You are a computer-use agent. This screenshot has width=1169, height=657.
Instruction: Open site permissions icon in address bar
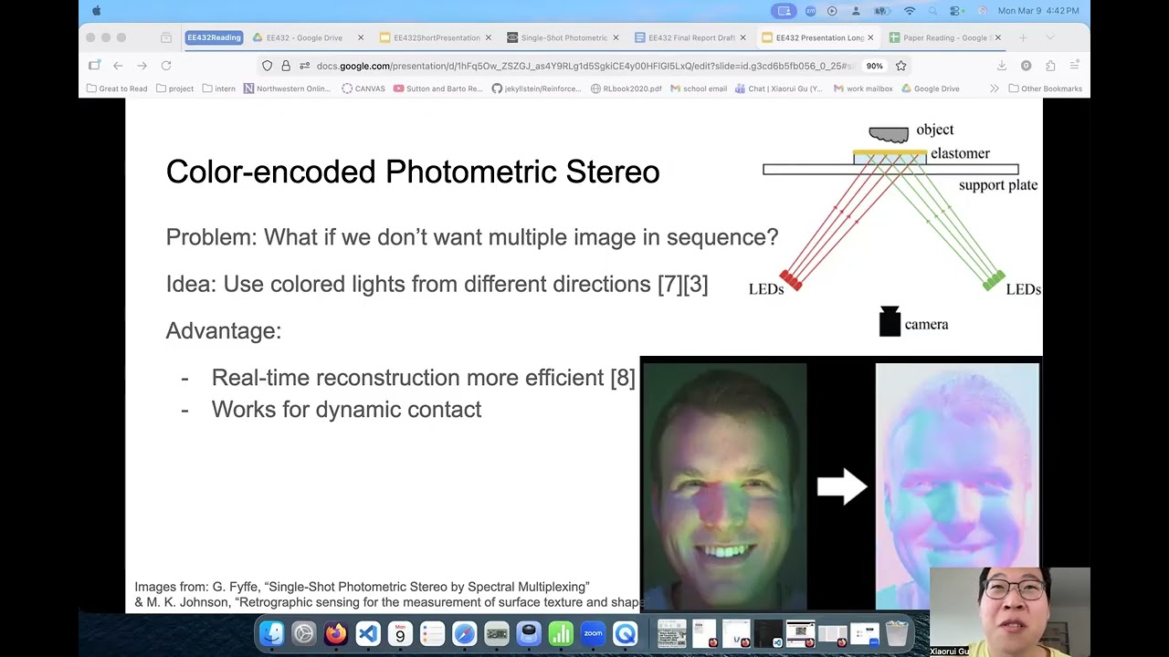coord(305,66)
